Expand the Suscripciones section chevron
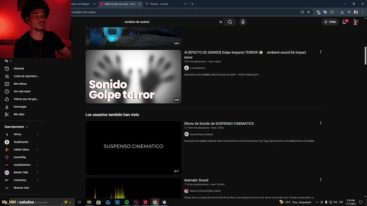Screen dimensions: 367x206 pos(27,127)
